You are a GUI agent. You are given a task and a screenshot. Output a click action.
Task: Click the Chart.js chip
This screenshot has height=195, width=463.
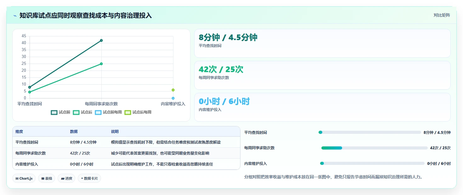pyautogui.click(x=24, y=178)
